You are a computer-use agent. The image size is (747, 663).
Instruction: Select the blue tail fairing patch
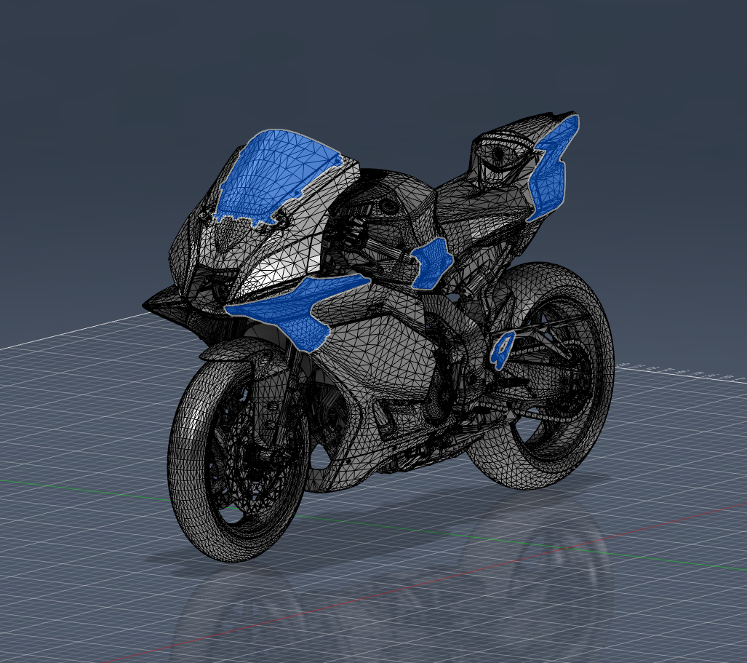coord(553,171)
